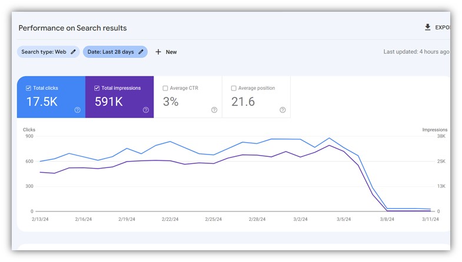The width and height of the screenshot is (462, 262).
Task: Click the Export button label
Action: tap(442, 28)
